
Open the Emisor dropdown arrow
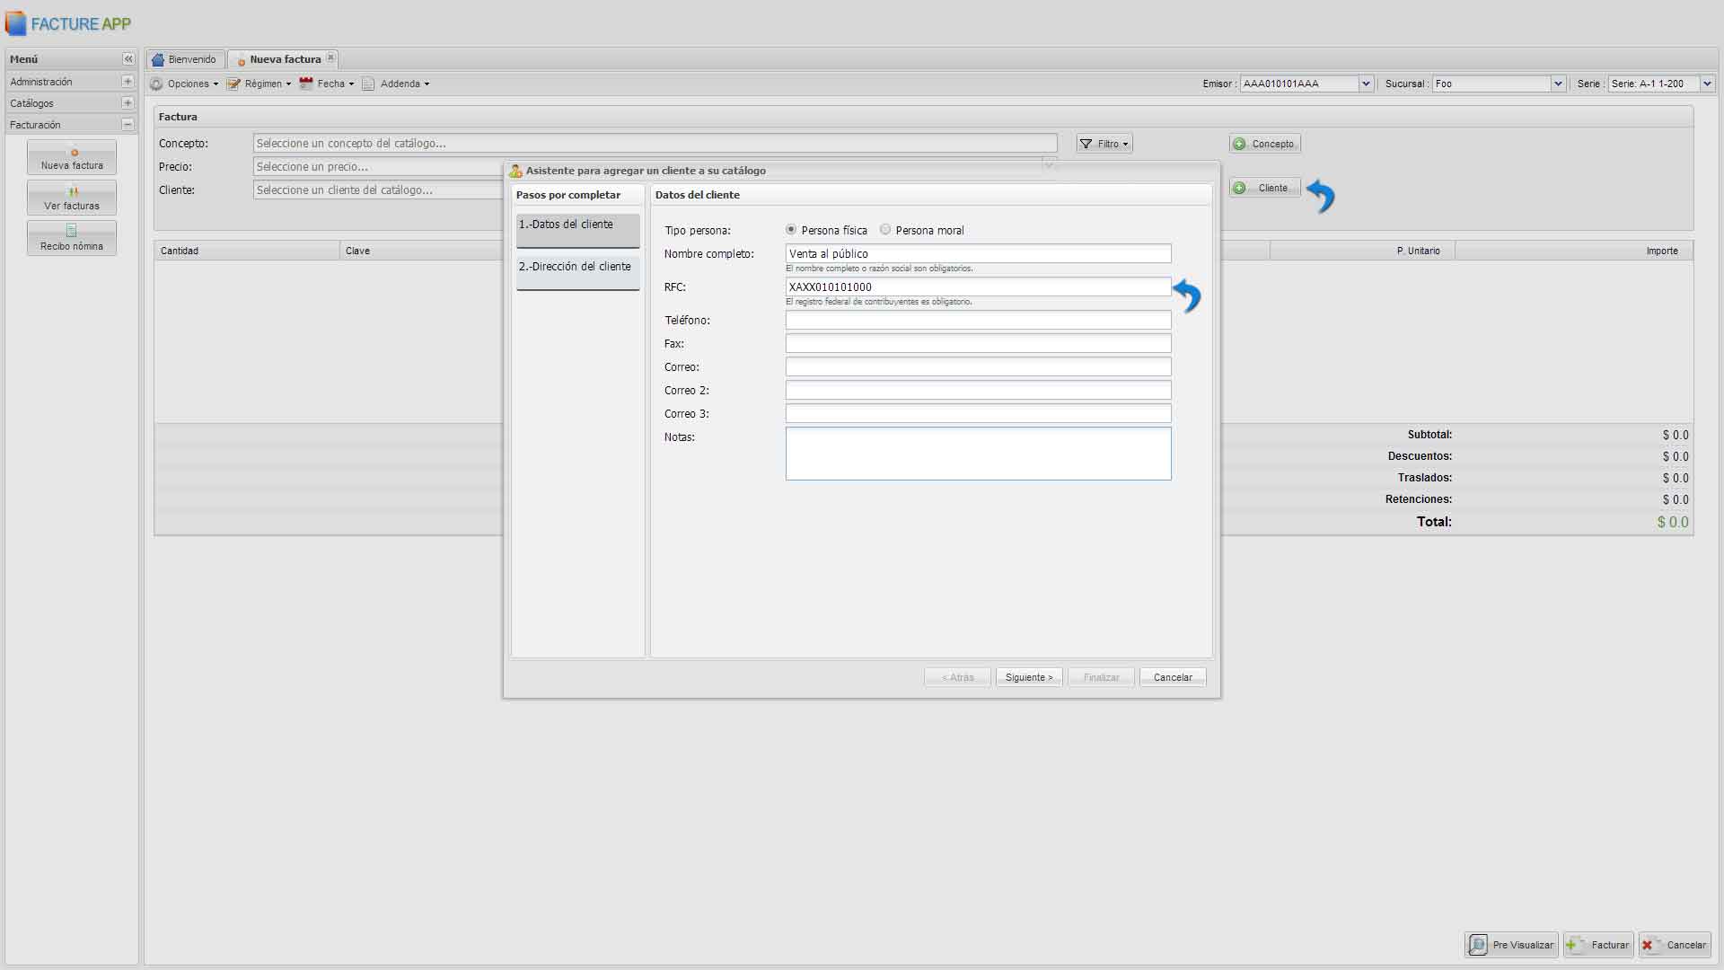click(x=1366, y=84)
